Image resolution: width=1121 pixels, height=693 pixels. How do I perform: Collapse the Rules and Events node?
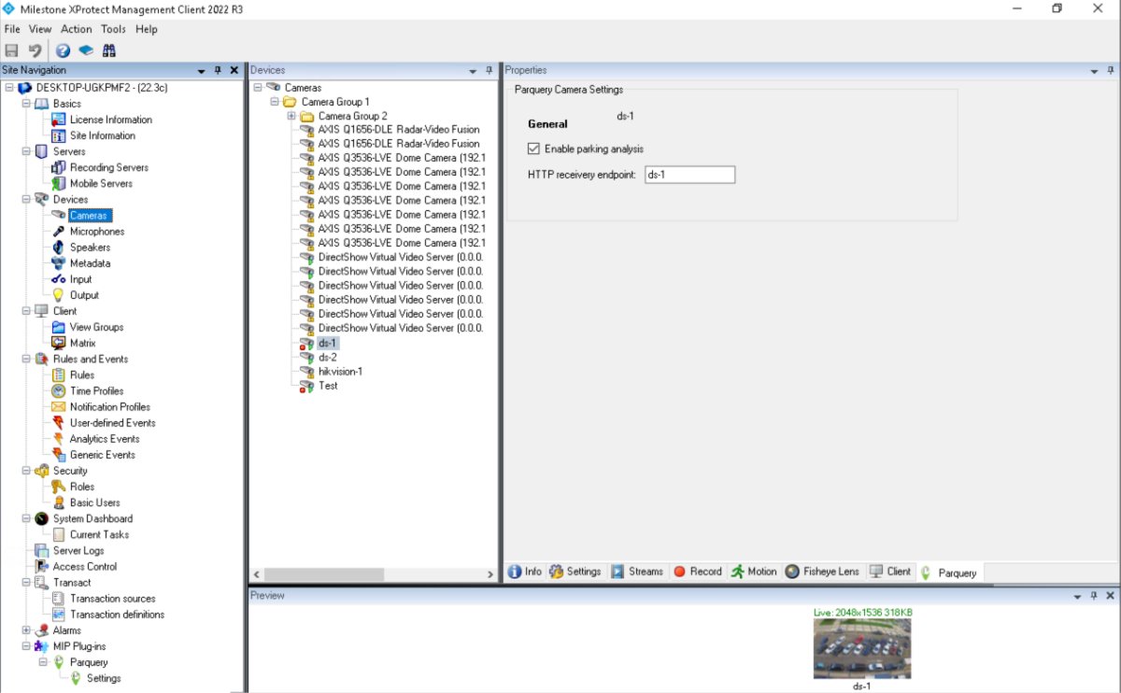pos(25,359)
